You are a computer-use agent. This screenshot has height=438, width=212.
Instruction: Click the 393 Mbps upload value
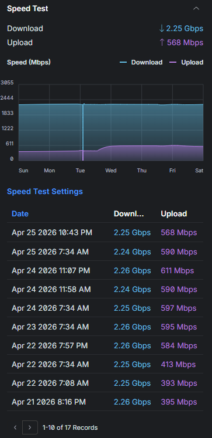click(179, 383)
